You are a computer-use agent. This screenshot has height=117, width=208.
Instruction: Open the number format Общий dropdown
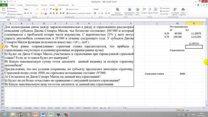click(109, 9)
